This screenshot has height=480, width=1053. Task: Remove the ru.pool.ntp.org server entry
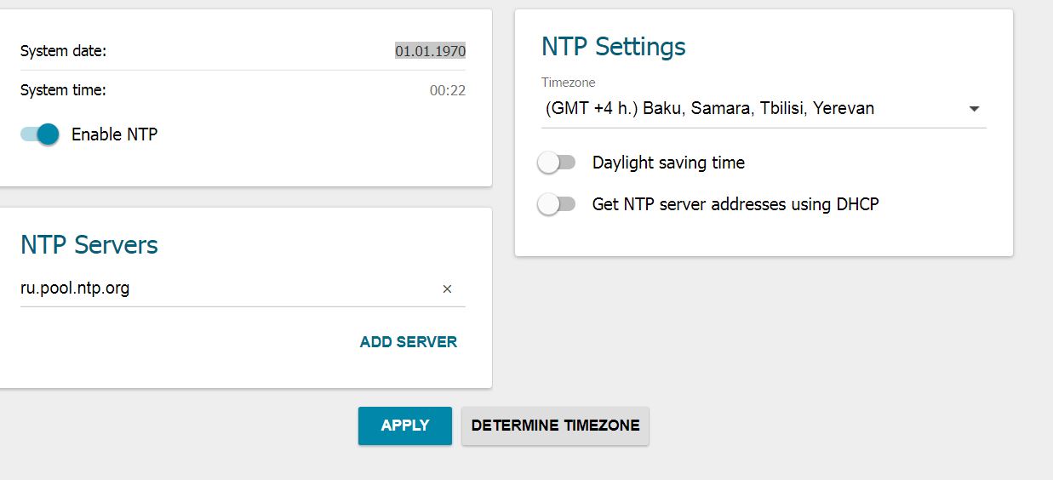(x=447, y=289)
